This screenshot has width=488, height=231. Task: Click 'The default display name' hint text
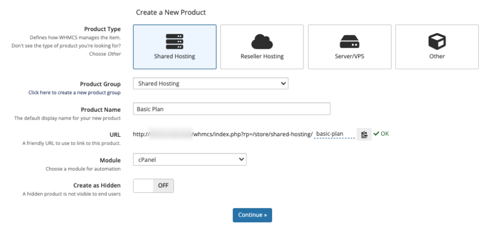[68, 119]
